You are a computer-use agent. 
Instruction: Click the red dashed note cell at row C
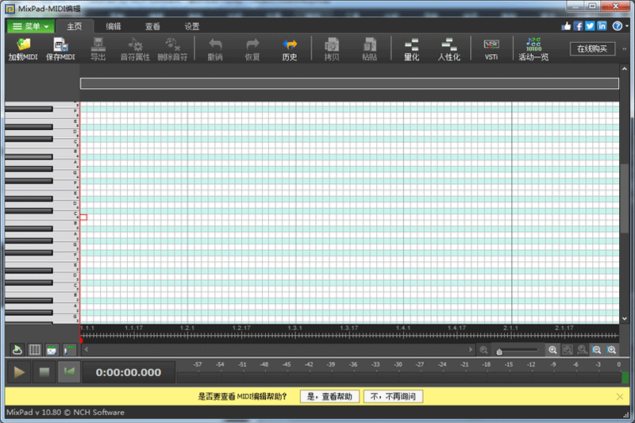83,217
